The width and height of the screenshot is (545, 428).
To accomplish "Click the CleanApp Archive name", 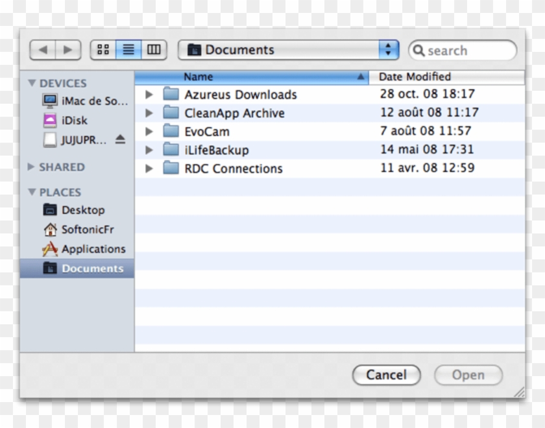I will tap(235, 113).
